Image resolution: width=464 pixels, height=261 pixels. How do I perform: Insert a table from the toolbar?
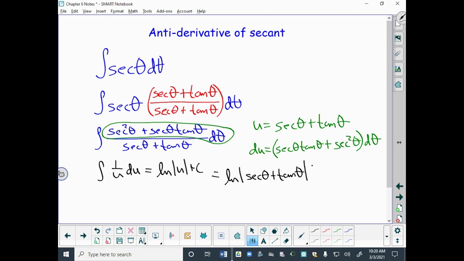point(142,231)
